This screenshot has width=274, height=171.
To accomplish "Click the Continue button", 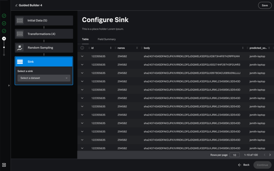I will pyautogui.click(x=262, y=165).
